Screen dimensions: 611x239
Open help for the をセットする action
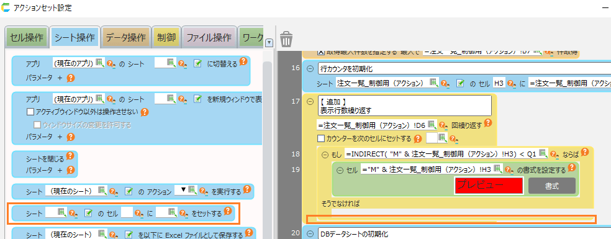(229, 211)
